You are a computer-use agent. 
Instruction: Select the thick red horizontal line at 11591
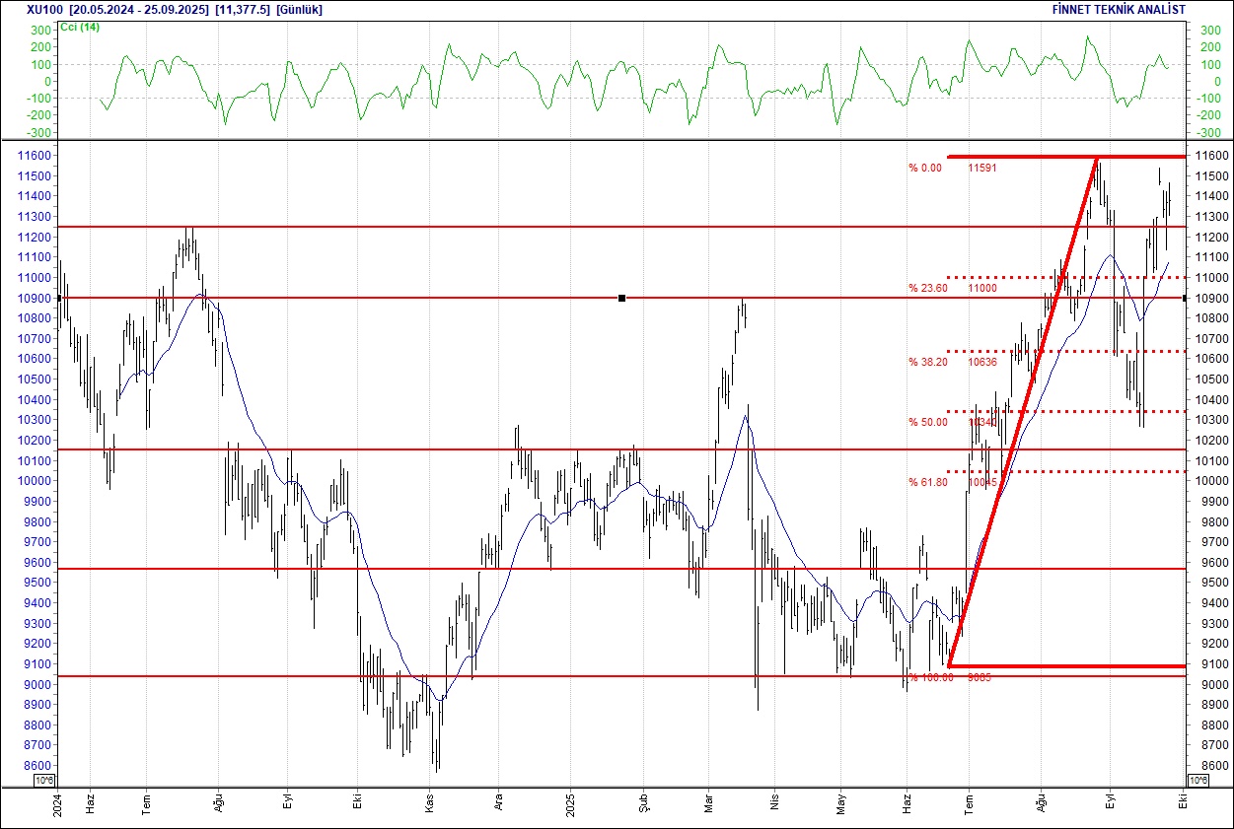pyautogui.click(x=1065, y=157)
